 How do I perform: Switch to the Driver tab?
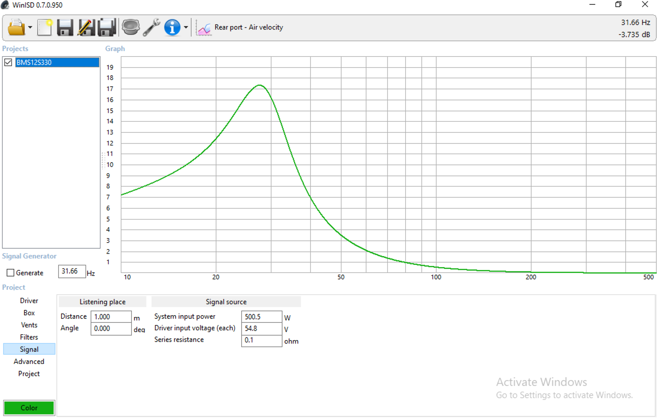(29, 301)
